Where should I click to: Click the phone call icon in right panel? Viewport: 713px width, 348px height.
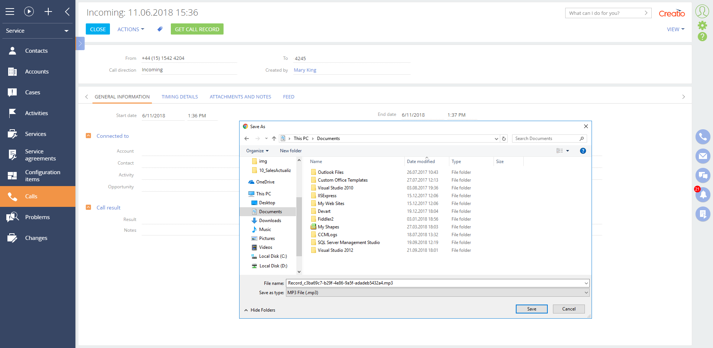tap(703, 137)
